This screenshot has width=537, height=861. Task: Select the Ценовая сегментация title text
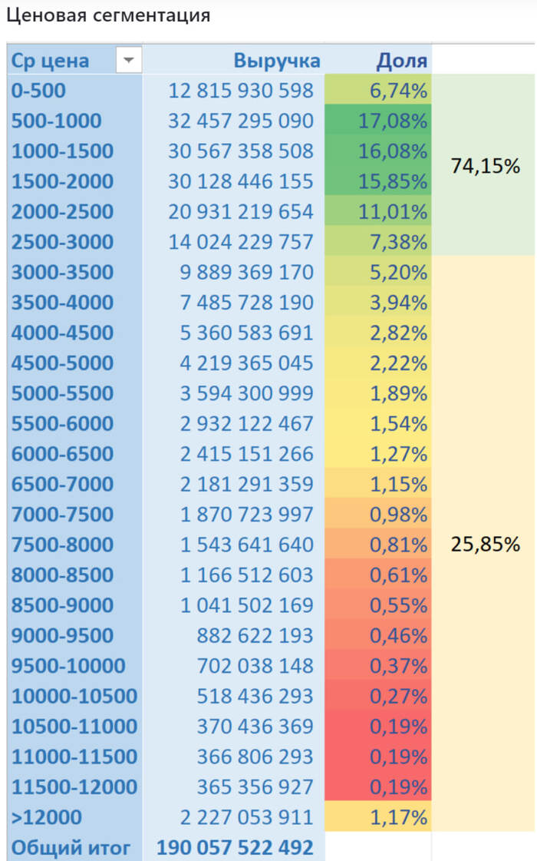click(x=107, y=15)
